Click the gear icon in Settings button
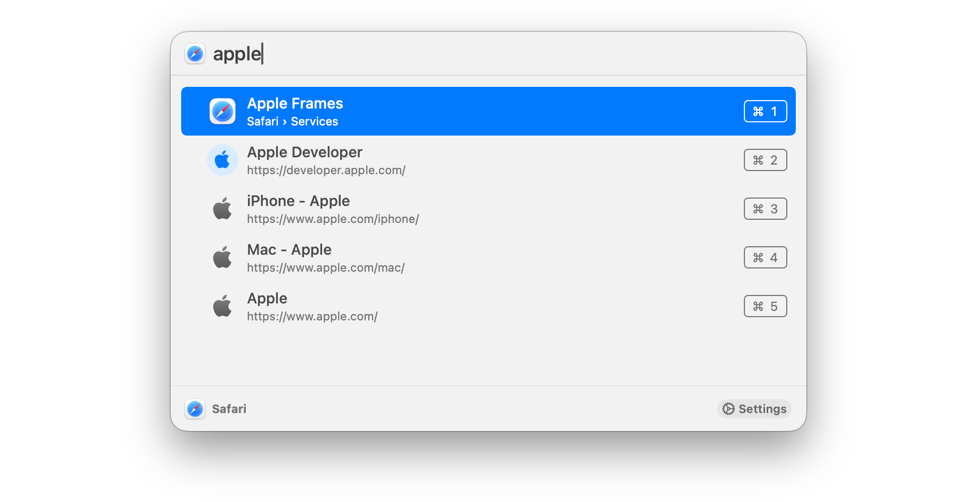This screenshot has width=977, height=502. pos(729,409)
